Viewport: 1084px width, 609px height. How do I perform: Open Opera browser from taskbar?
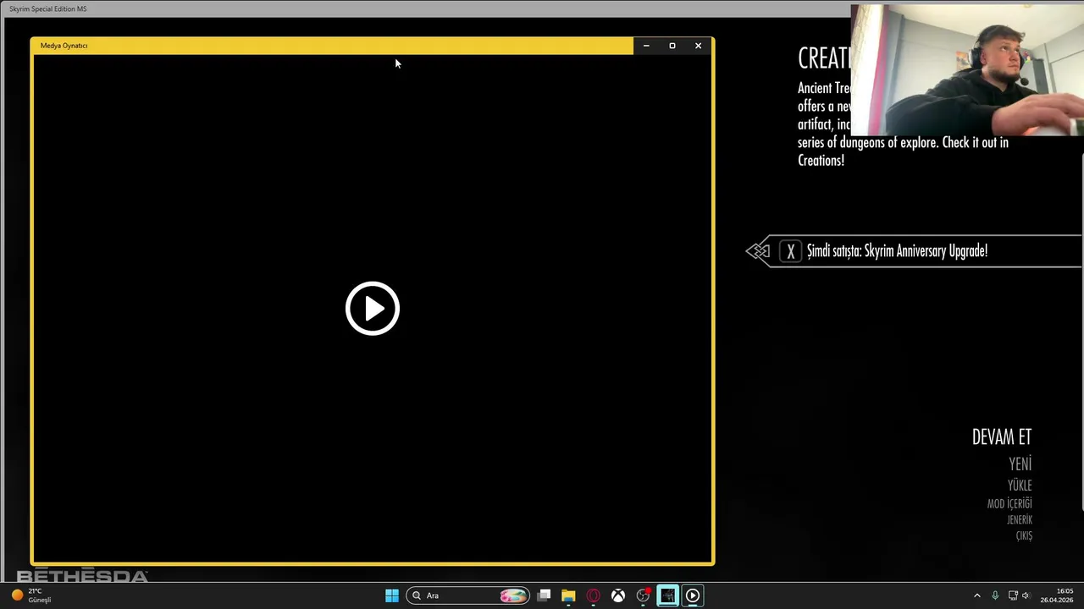593,595
